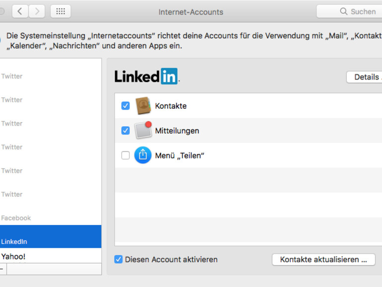Click the Diesen Account aktivieren label
This screenshot has width=382, height=287.
click(171, 260)
